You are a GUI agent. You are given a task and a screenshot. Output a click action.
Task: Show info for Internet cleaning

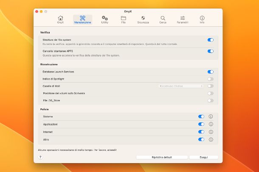[211, 132]
